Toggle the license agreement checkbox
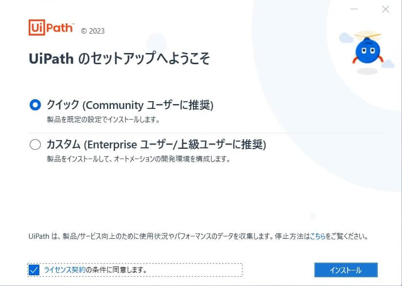This screenshot has width=402, height=286. (x=34, y=270)
